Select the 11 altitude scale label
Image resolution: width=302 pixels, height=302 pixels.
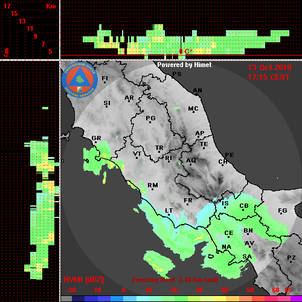pyautogui.click(x=30, y=28)
